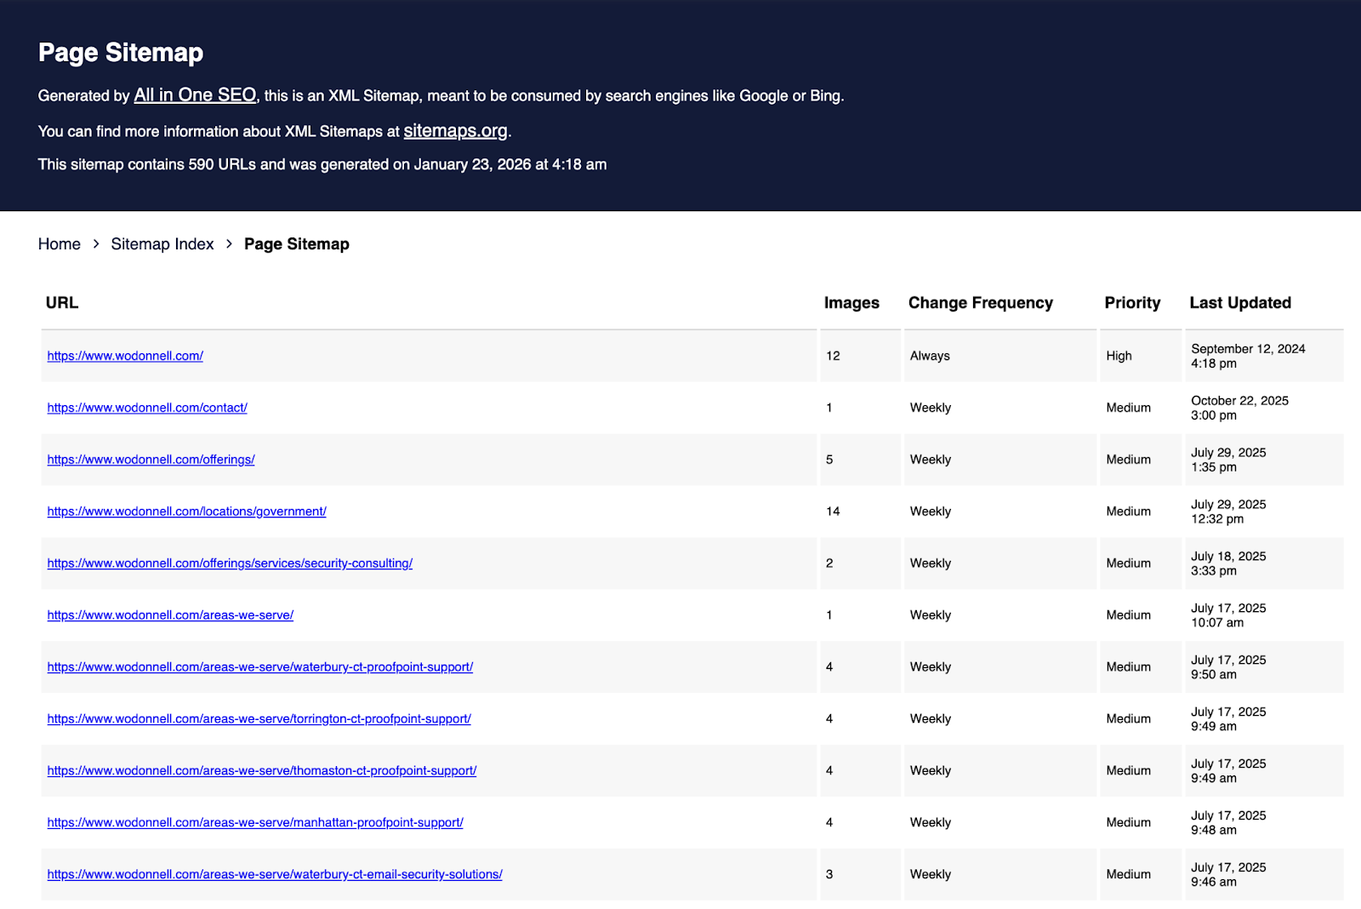The image size is (1361, 909).
Task: Open the Home breadcrumb link
Action: 59,244
